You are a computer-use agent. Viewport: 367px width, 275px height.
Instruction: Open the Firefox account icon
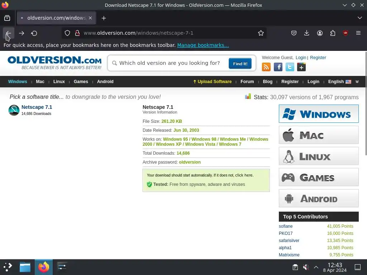[x=320, y=33]
